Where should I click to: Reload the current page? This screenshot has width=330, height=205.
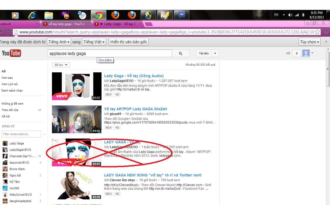point(8,32)
